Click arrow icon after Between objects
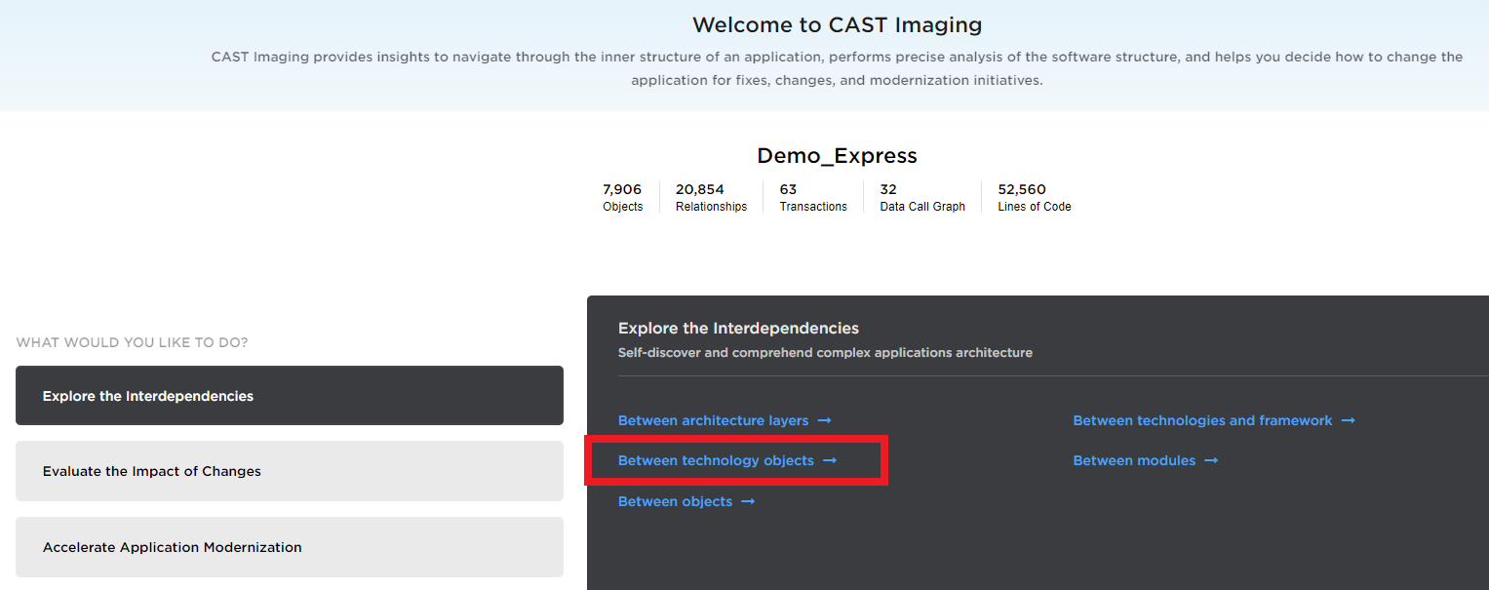This screenshot has height=590, width=1489. coord(748,501)
